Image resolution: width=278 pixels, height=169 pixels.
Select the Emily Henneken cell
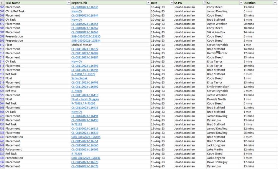point(225,87)
